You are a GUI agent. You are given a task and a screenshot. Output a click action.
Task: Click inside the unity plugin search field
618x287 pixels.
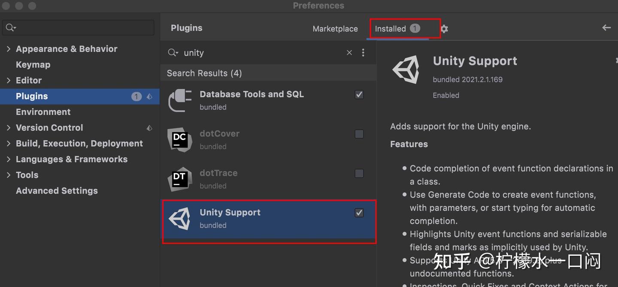tap(236, 52)
